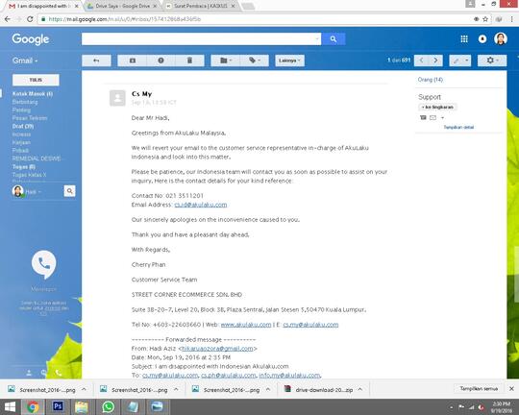Screen dimensions: 519x415
Task: Click cs.my@akulaku.com signature link
Action: click(310, 325)
